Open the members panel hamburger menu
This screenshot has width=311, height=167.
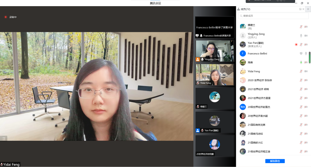point(308,9)
